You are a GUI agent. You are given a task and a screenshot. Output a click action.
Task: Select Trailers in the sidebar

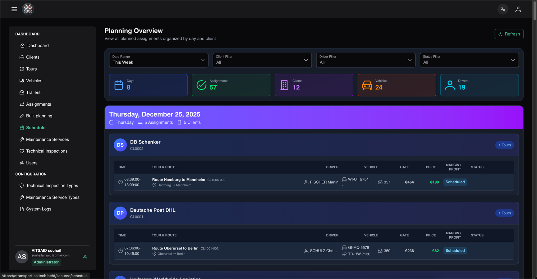click(33, 93)
